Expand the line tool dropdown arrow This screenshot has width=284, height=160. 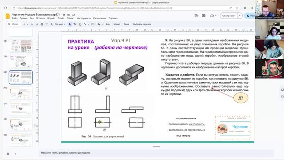88,24
